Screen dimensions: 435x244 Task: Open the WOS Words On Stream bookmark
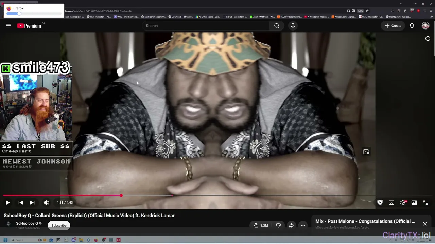coord(126,17)
